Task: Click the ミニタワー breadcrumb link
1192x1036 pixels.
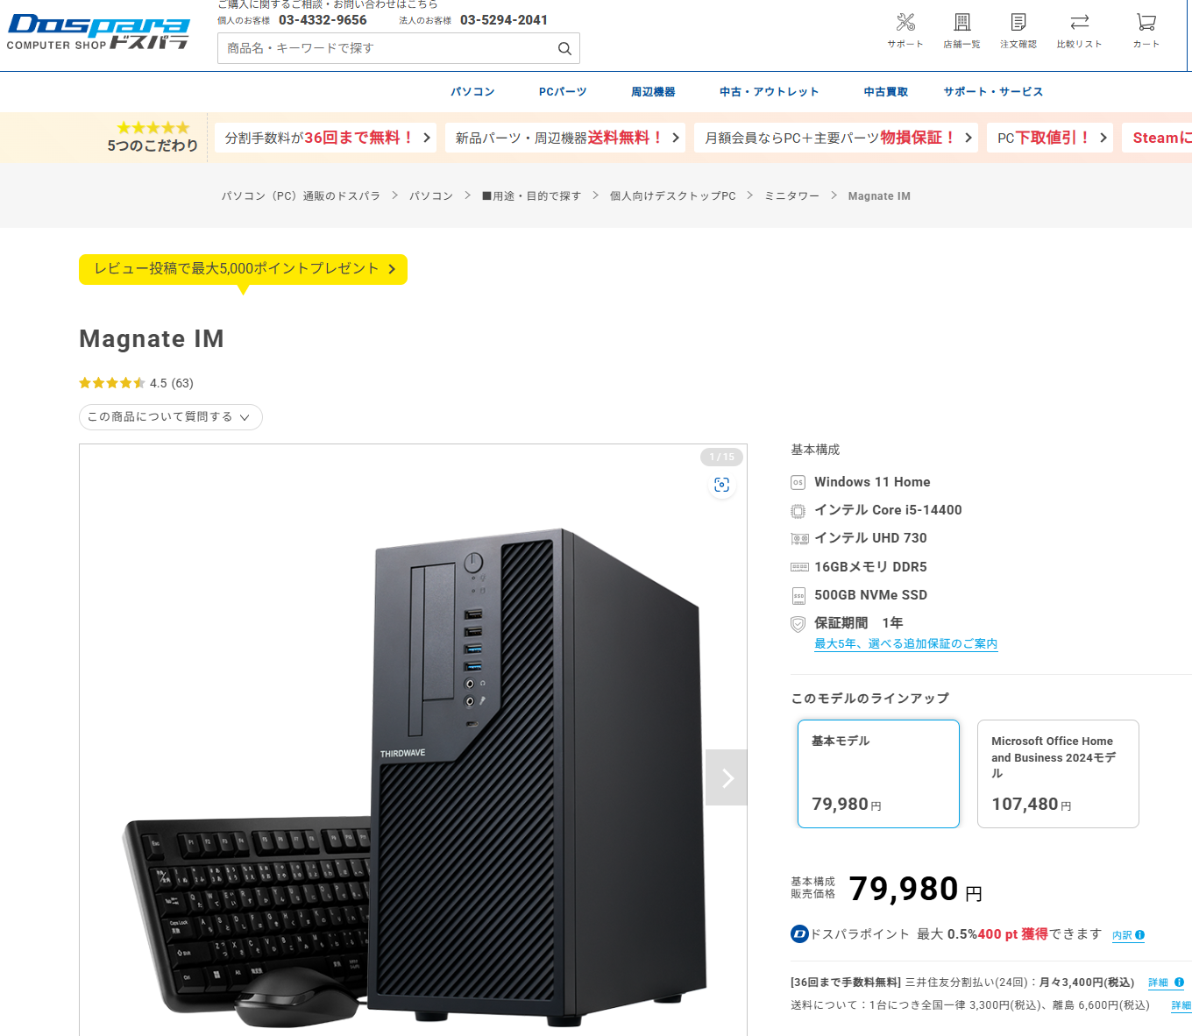Action: [x=791, y=196]
